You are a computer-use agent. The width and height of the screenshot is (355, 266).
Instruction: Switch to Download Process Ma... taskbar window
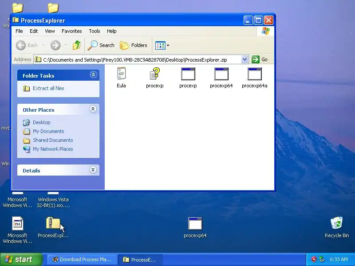tap(82, 259)
